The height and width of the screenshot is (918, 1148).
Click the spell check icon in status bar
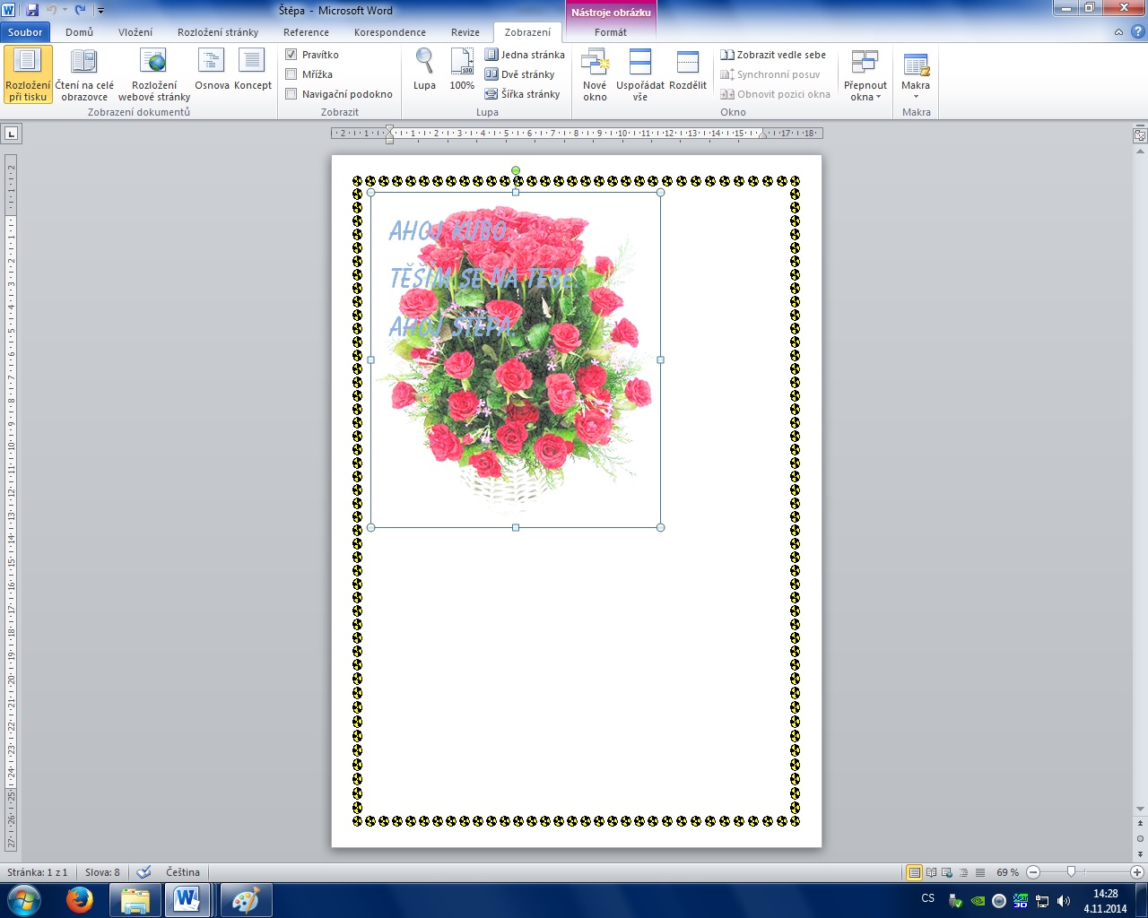[143, 872]
